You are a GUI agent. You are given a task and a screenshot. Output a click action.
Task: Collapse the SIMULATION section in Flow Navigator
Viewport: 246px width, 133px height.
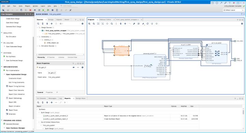[x=2, y=33]
